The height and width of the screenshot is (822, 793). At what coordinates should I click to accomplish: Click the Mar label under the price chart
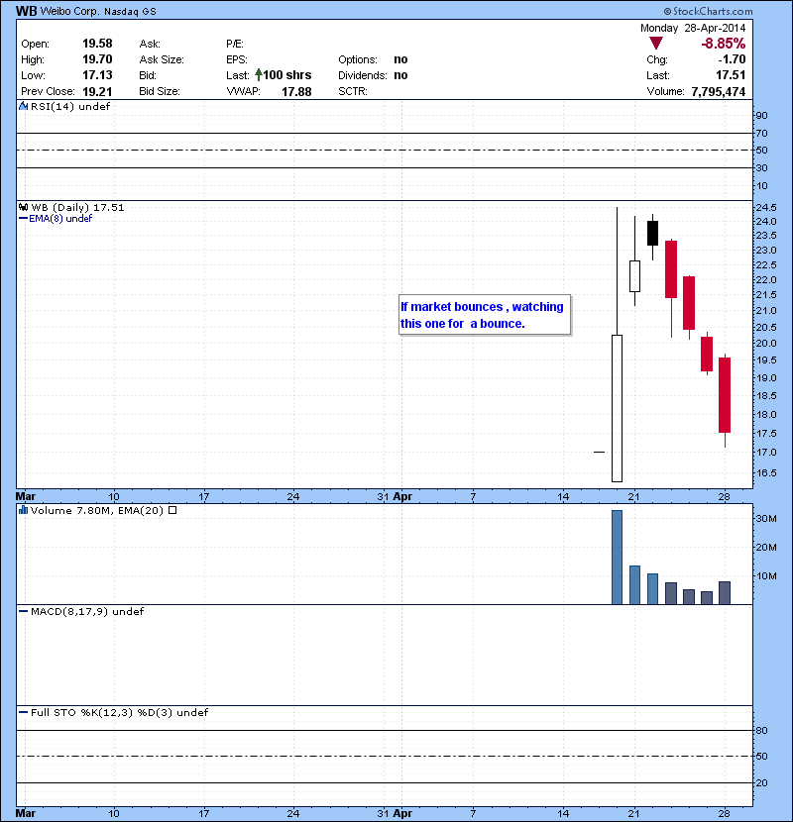[x=26, y=496]
